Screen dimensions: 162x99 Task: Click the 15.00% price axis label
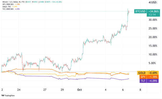pyautogui.click(x=153, y=46)
